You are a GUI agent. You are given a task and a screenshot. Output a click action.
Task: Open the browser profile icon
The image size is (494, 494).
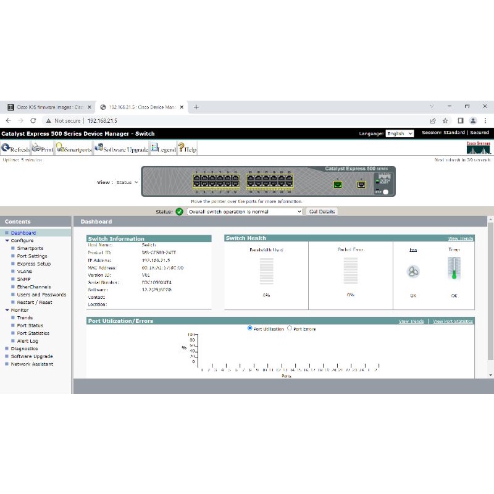[473, 120]
